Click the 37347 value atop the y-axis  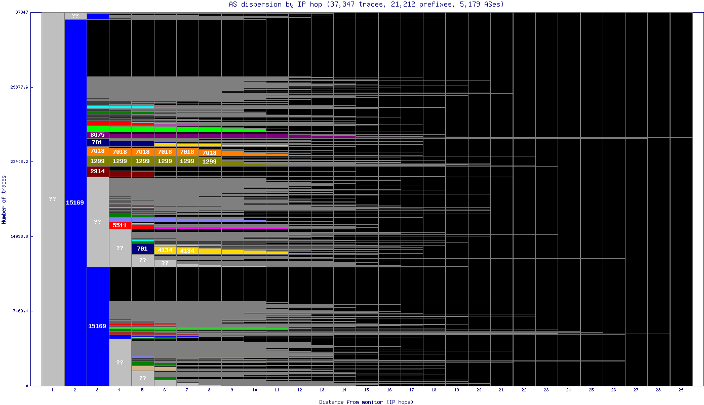(x=21, y=12)
